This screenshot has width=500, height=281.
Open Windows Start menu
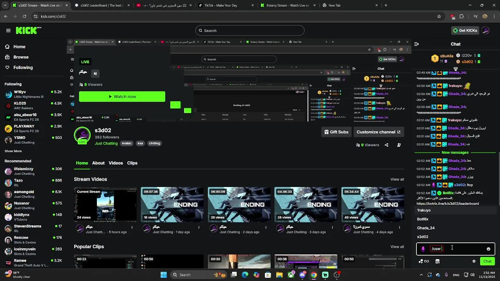coord(164,275)
